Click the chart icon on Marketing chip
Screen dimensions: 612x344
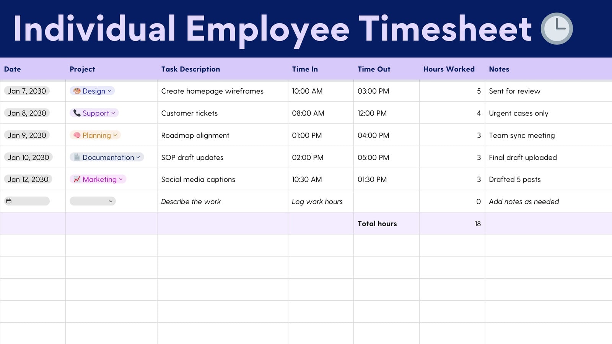77,179
